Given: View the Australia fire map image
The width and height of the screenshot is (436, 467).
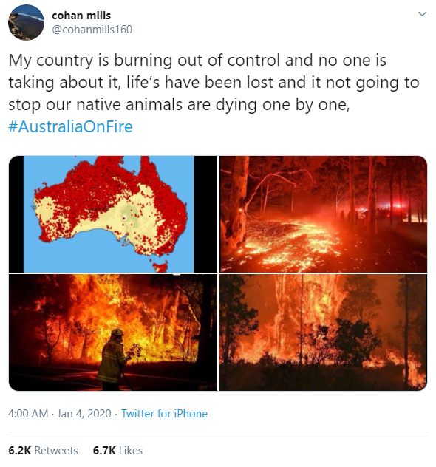Looking at the screenshot, I should pyautogui.click(x=113, y=214).
